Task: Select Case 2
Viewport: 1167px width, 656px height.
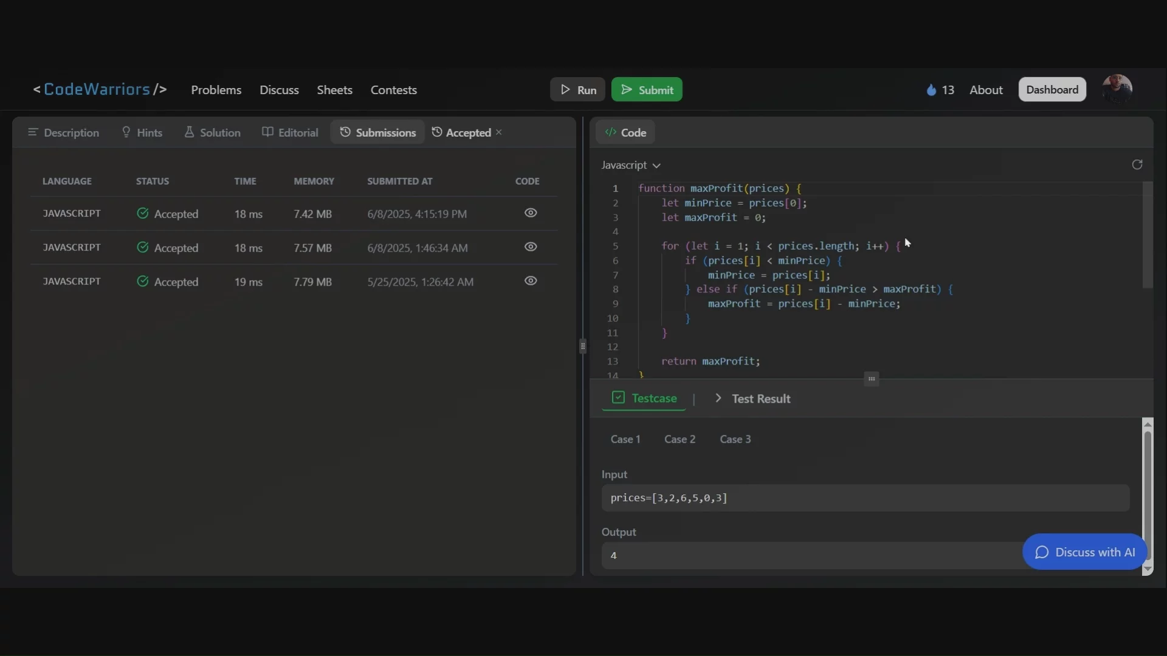Action: [x=680, y=439]
